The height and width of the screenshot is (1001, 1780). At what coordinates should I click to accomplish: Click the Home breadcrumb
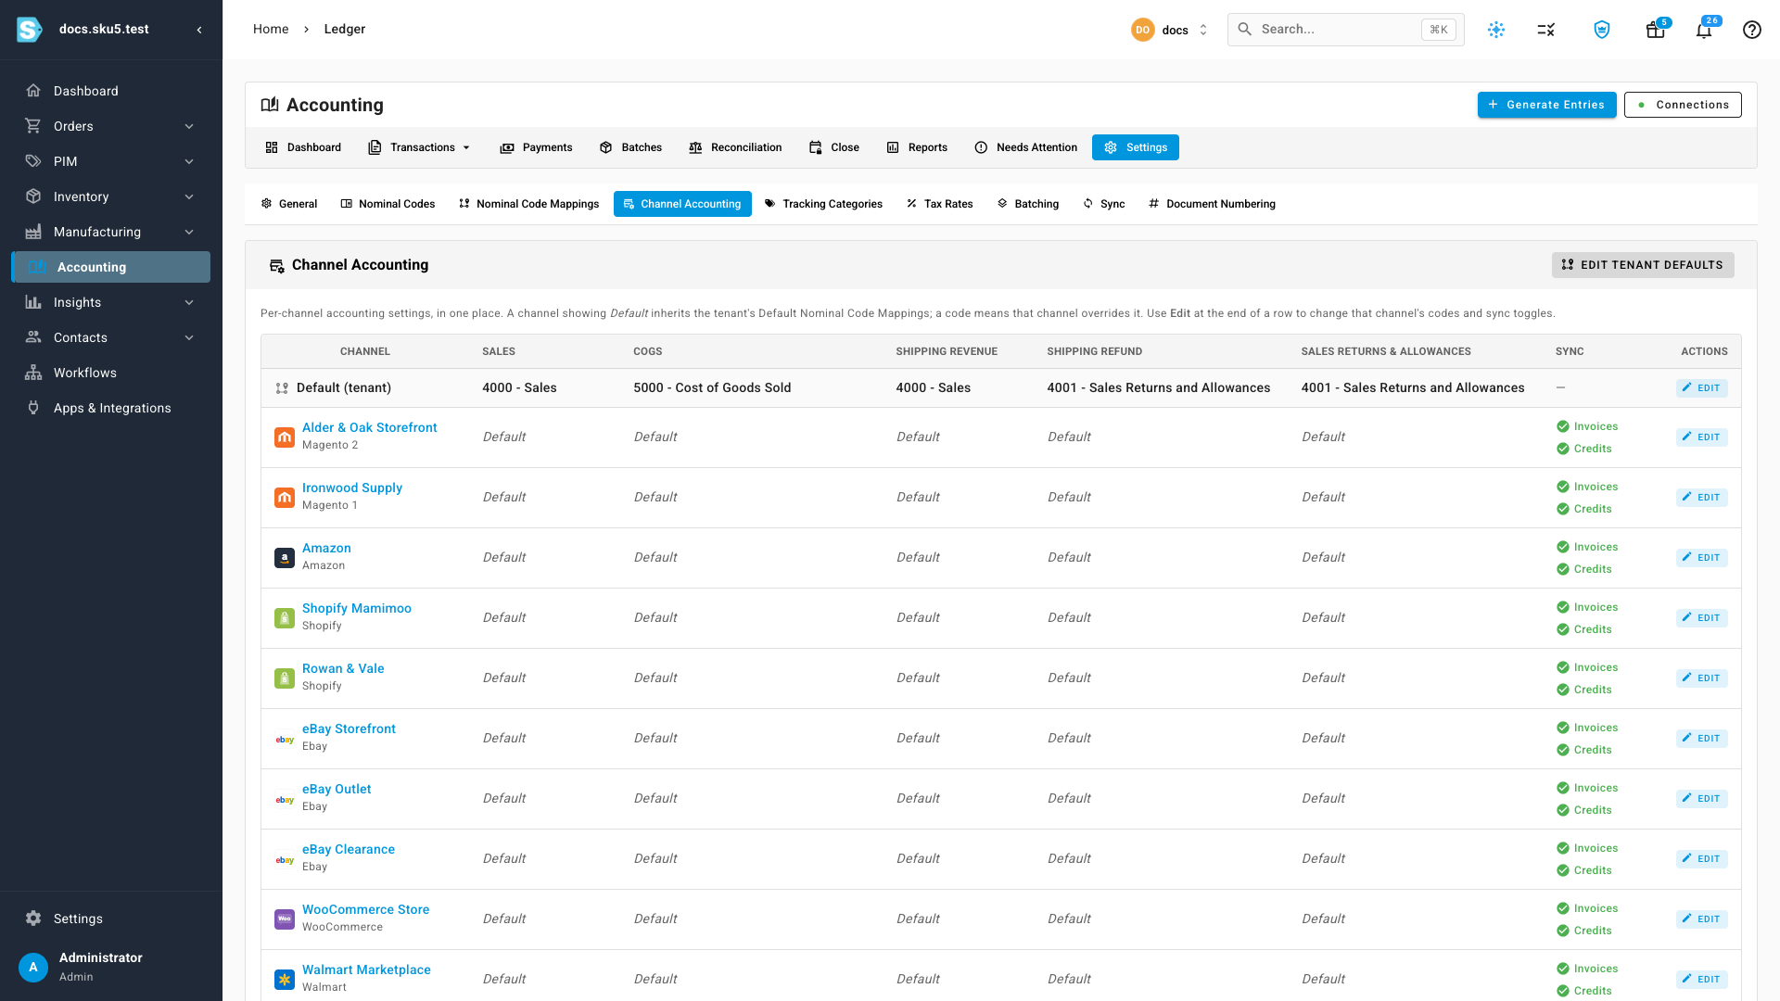[271, 29]
